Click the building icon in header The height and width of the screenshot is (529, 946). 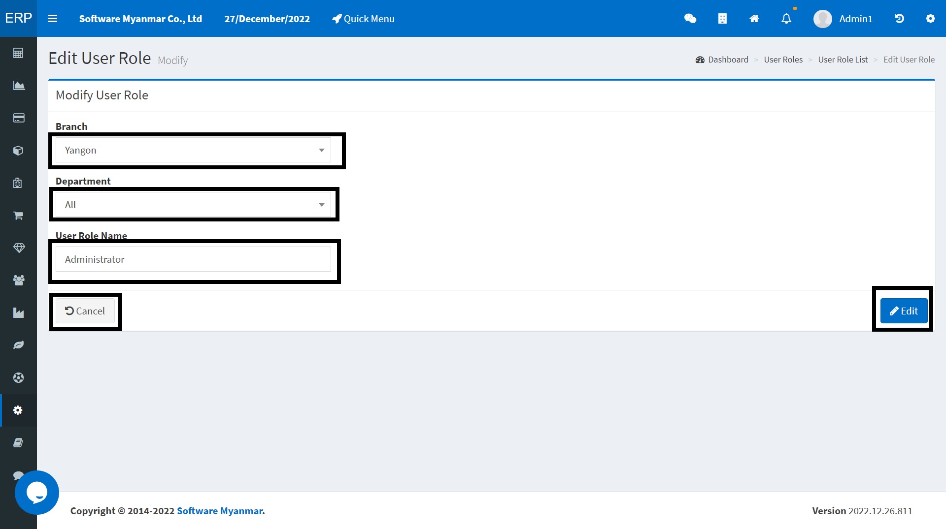pos(722,19)
